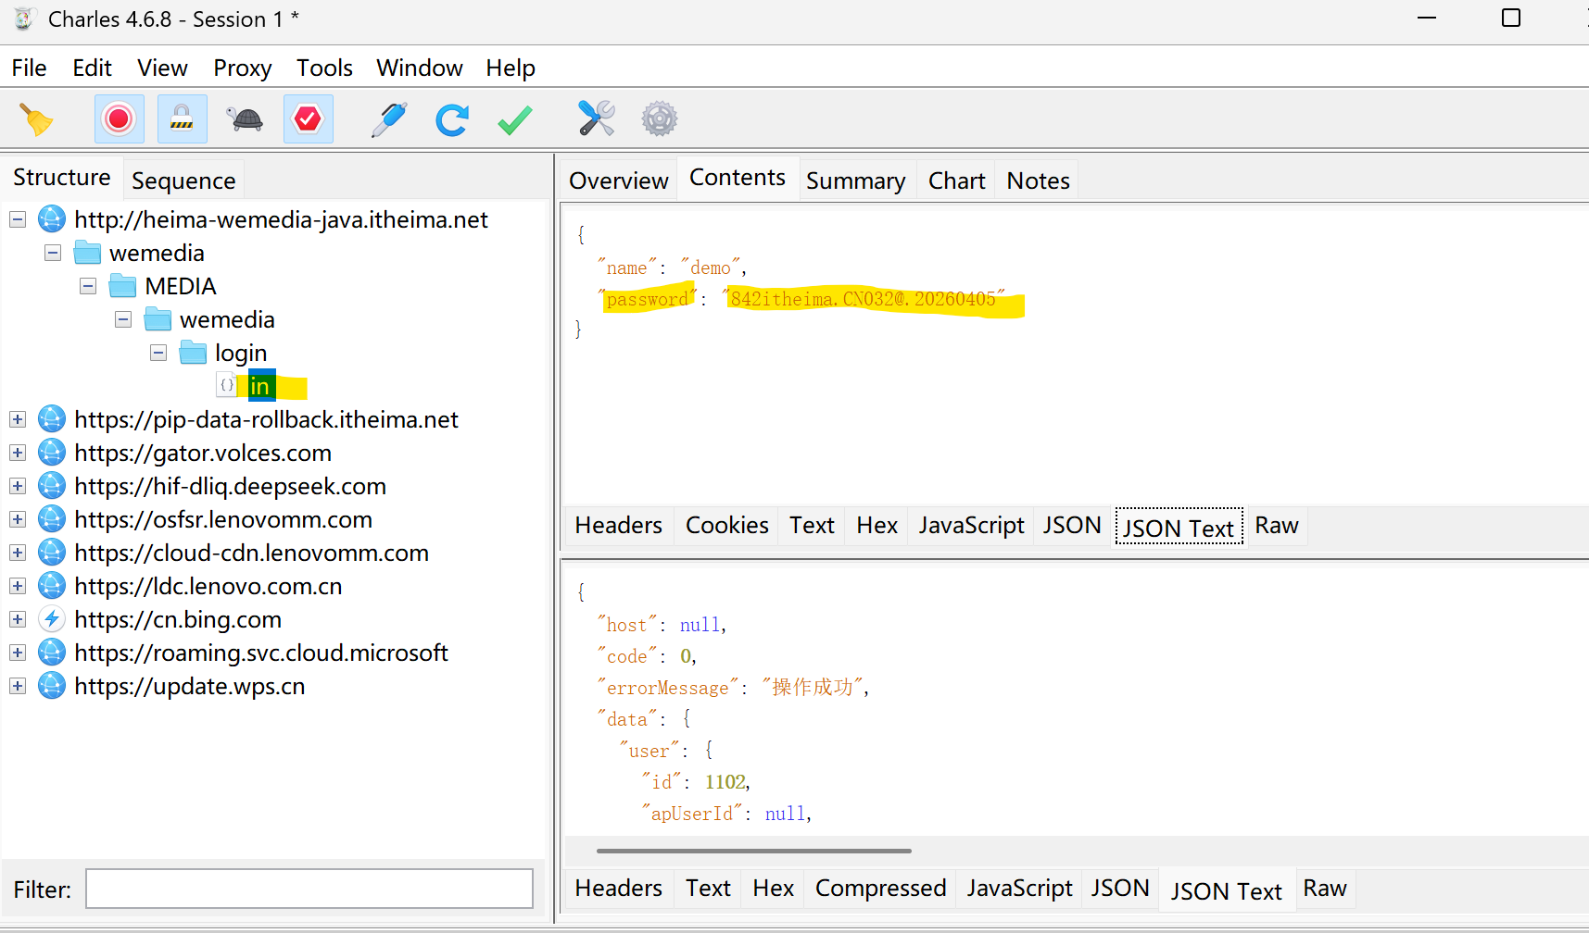The image size is (1589, 933).
Task: Select https://cn.bing.com row
Action: (x=178, y=619)
